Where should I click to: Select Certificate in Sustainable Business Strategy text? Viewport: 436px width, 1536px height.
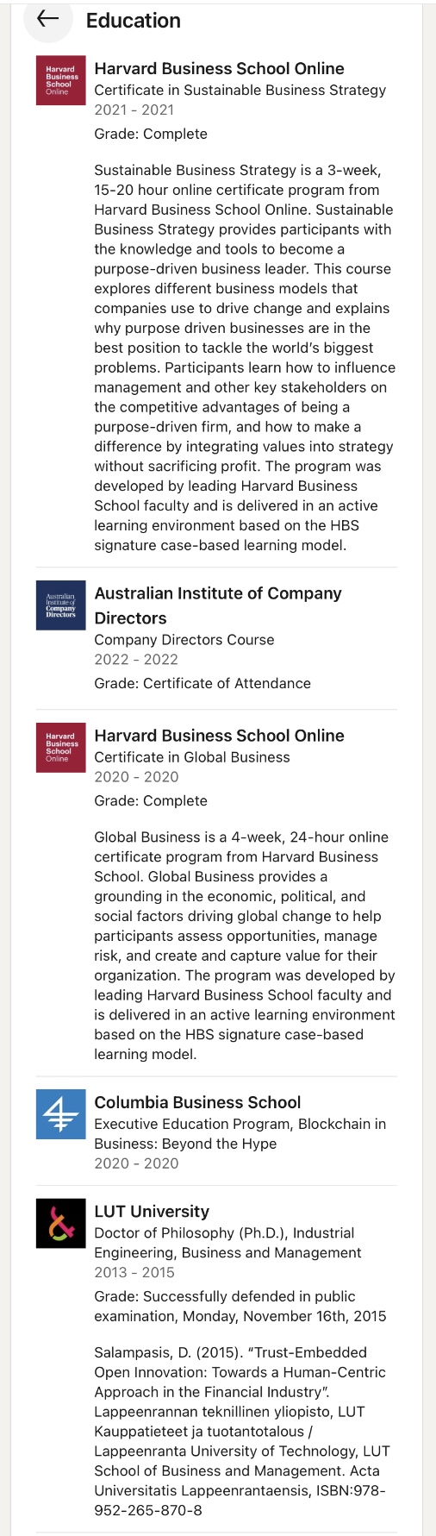click(240, 90)
